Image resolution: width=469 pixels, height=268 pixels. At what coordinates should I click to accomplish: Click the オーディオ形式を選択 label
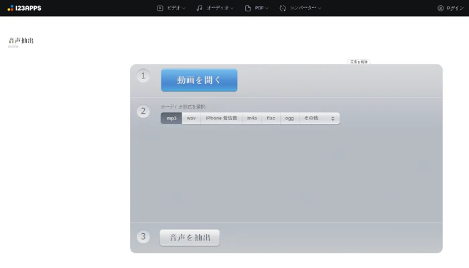click(x=184, y=107)
